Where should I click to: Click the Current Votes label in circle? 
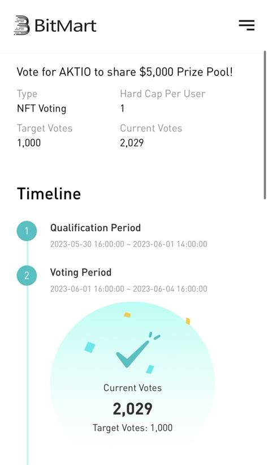click(132, 388)
